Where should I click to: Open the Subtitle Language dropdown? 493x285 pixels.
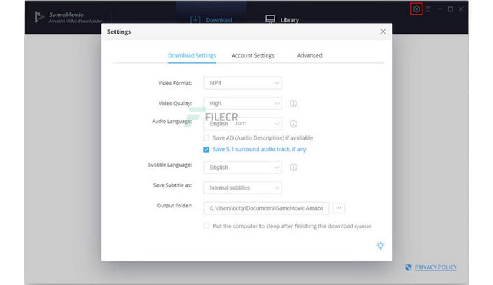pyautogui.click(x=243, y=167)
